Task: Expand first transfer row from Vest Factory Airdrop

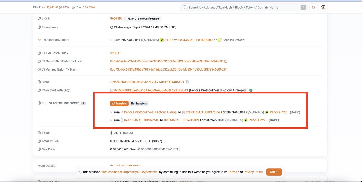Action: (x=111, y=112)
